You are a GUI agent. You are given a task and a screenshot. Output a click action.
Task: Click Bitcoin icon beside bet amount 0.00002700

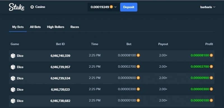[x=138, y=67]
